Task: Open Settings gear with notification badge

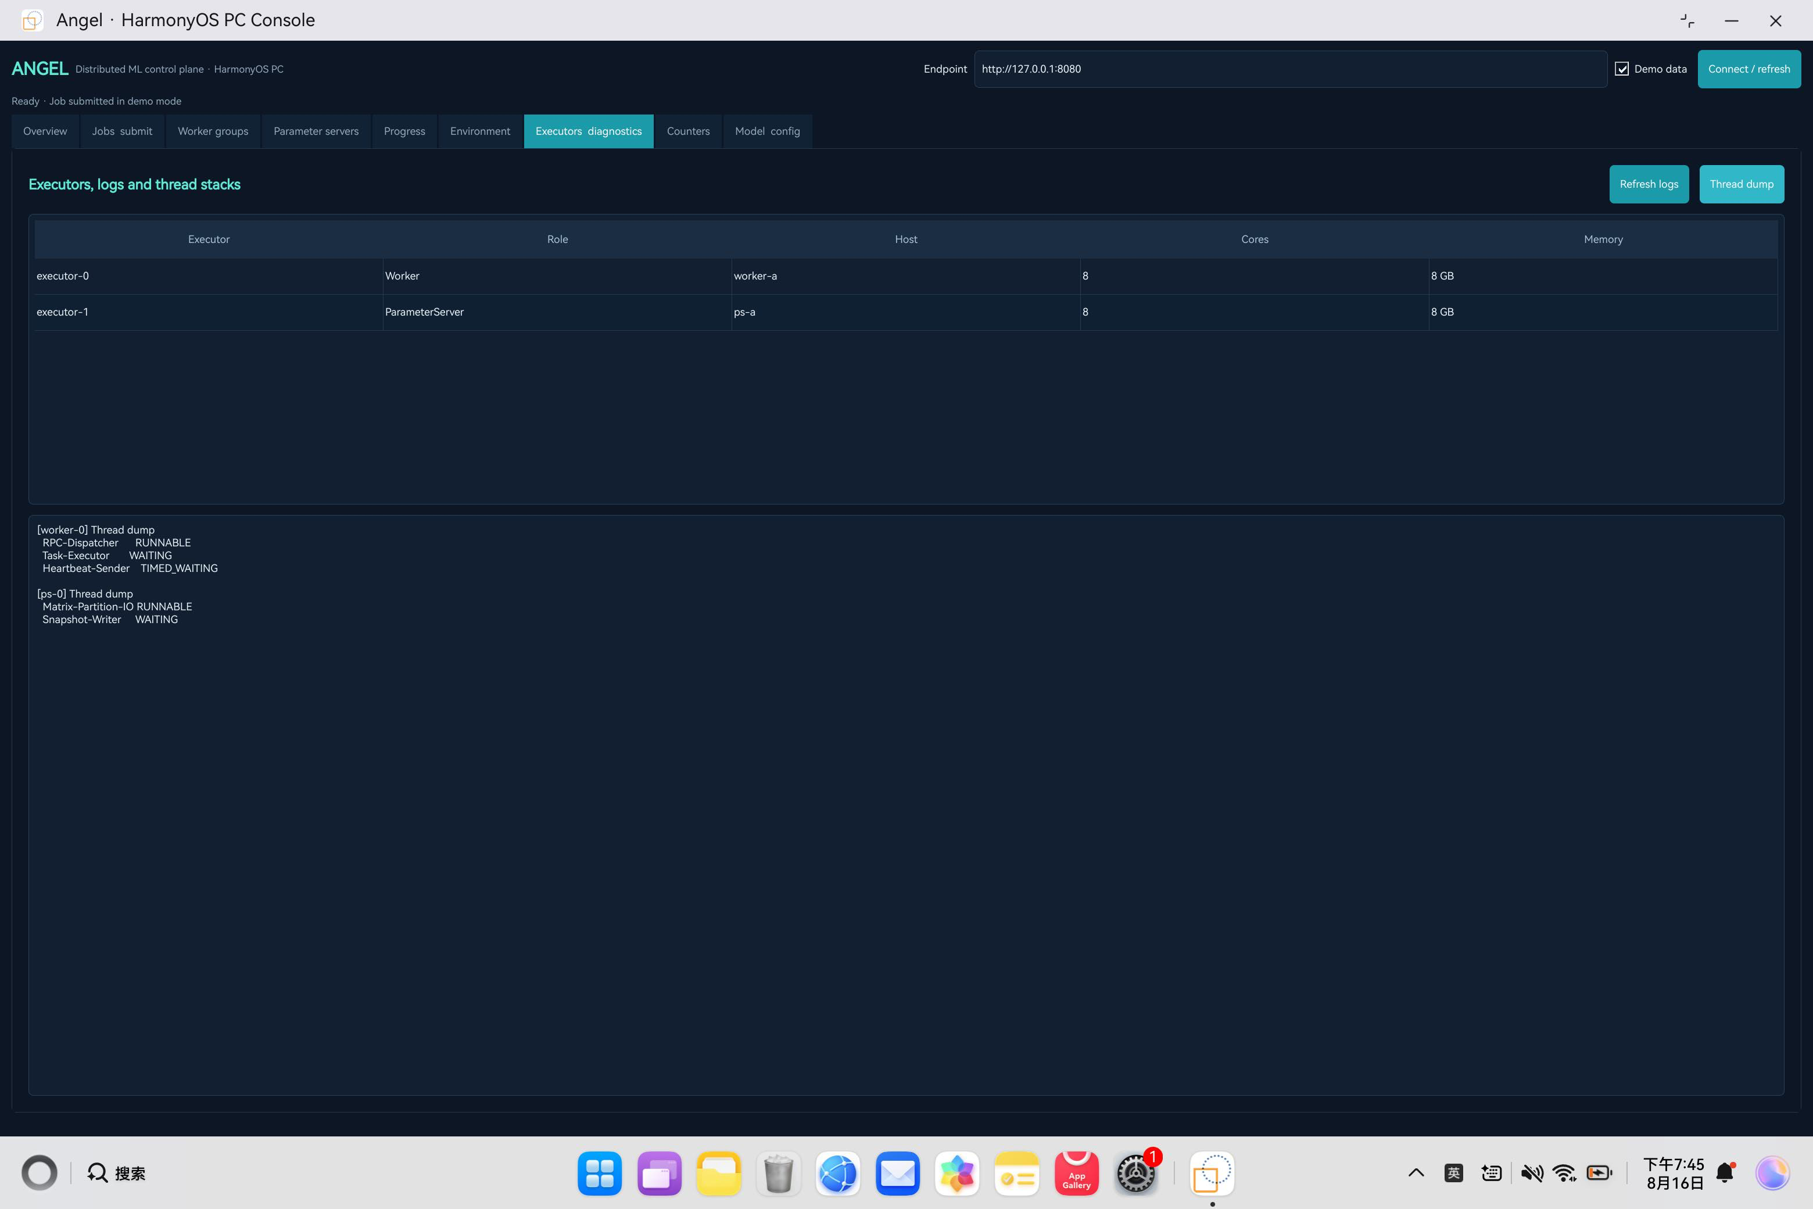Action: [x=1136, y=1174]
